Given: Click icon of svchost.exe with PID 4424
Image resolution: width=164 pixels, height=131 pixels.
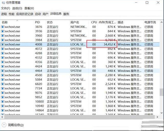Looking at the screenshot, I should click(3, 66).
